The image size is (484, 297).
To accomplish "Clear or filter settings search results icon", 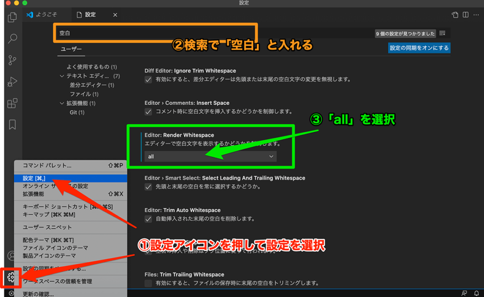I will point(442,33).
